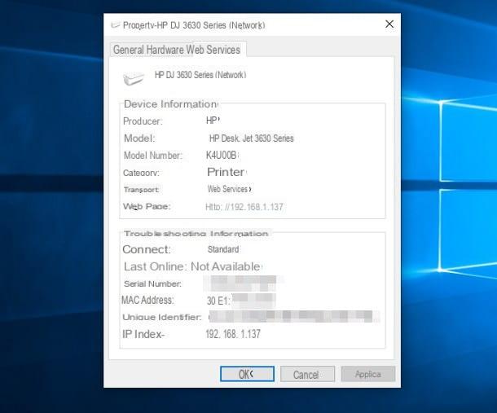Click the Transport value Web Services

228,189
